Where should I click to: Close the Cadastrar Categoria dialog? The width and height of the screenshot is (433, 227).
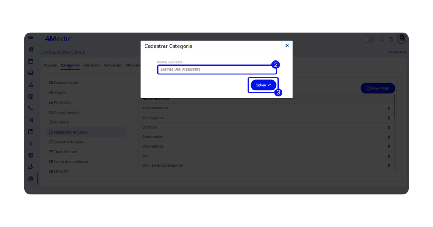click(x=287, y=46)
